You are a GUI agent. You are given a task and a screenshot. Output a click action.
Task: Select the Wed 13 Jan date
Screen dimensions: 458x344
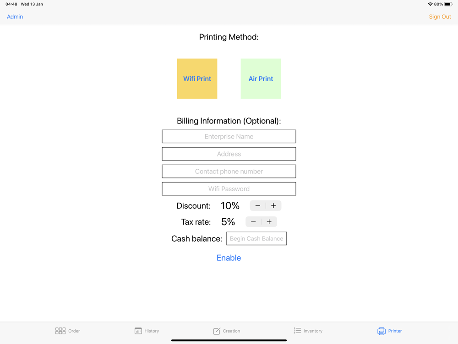point(32,4)
